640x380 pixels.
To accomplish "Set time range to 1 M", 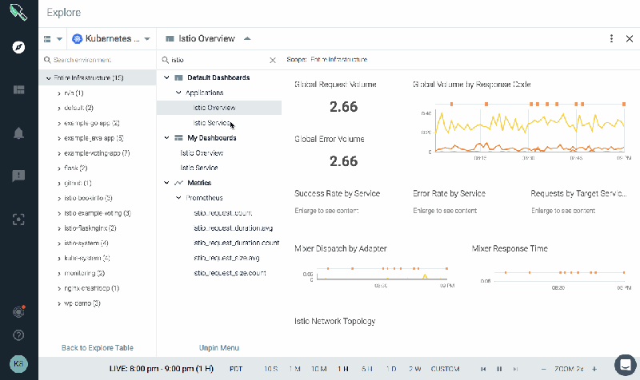I will coord(294,369).
